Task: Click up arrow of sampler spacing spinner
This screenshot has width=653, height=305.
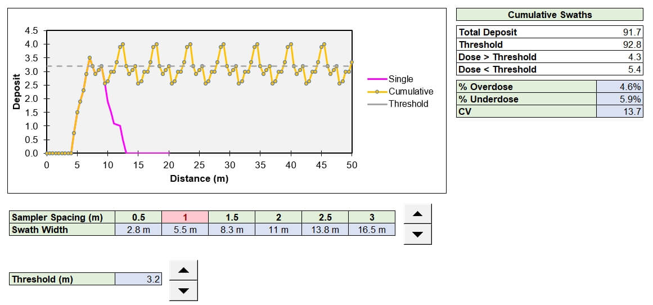Action: click(x=417, y=214)
